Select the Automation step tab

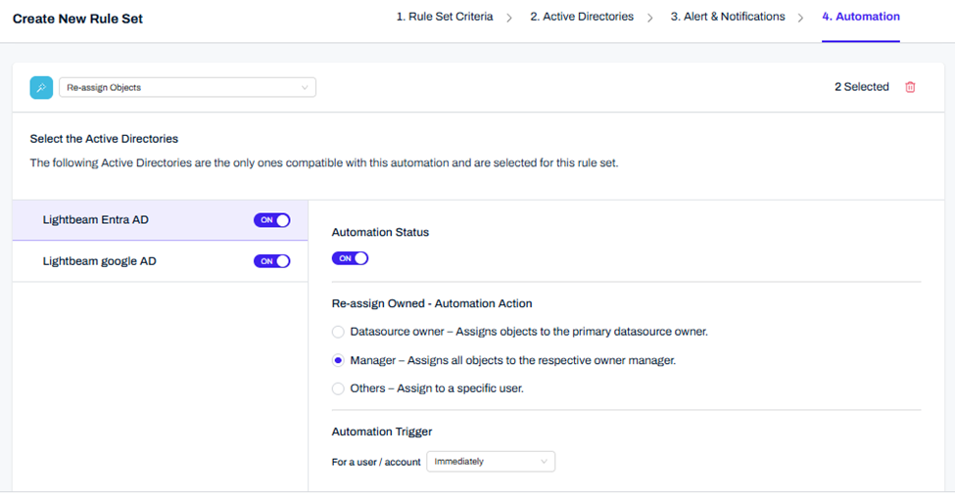[861, 17]
